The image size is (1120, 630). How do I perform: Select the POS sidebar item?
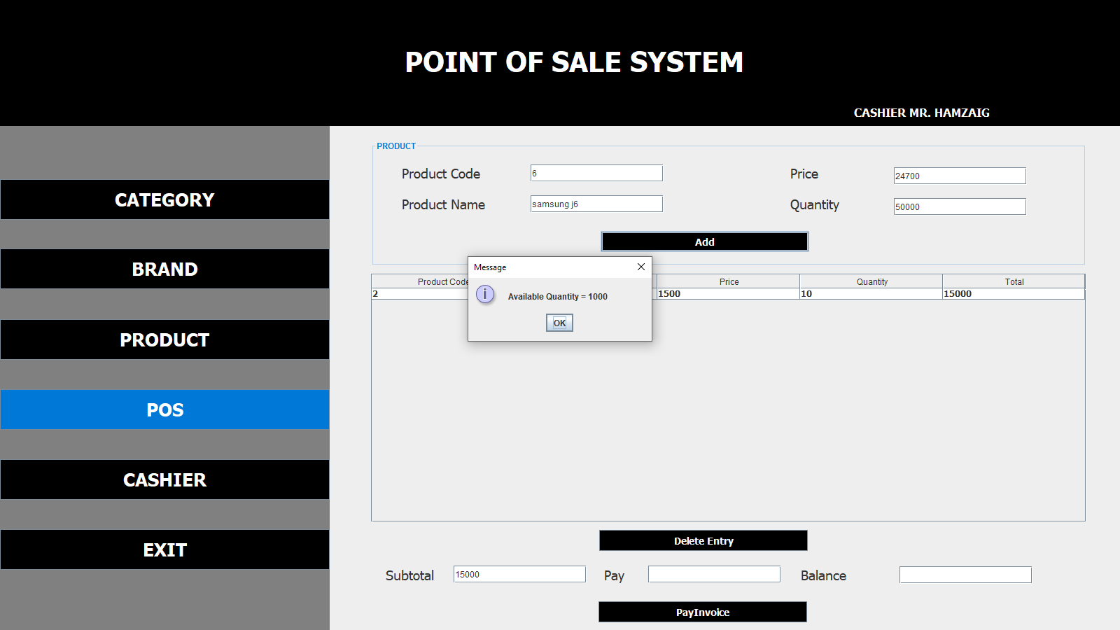click(x=164, y=410)
